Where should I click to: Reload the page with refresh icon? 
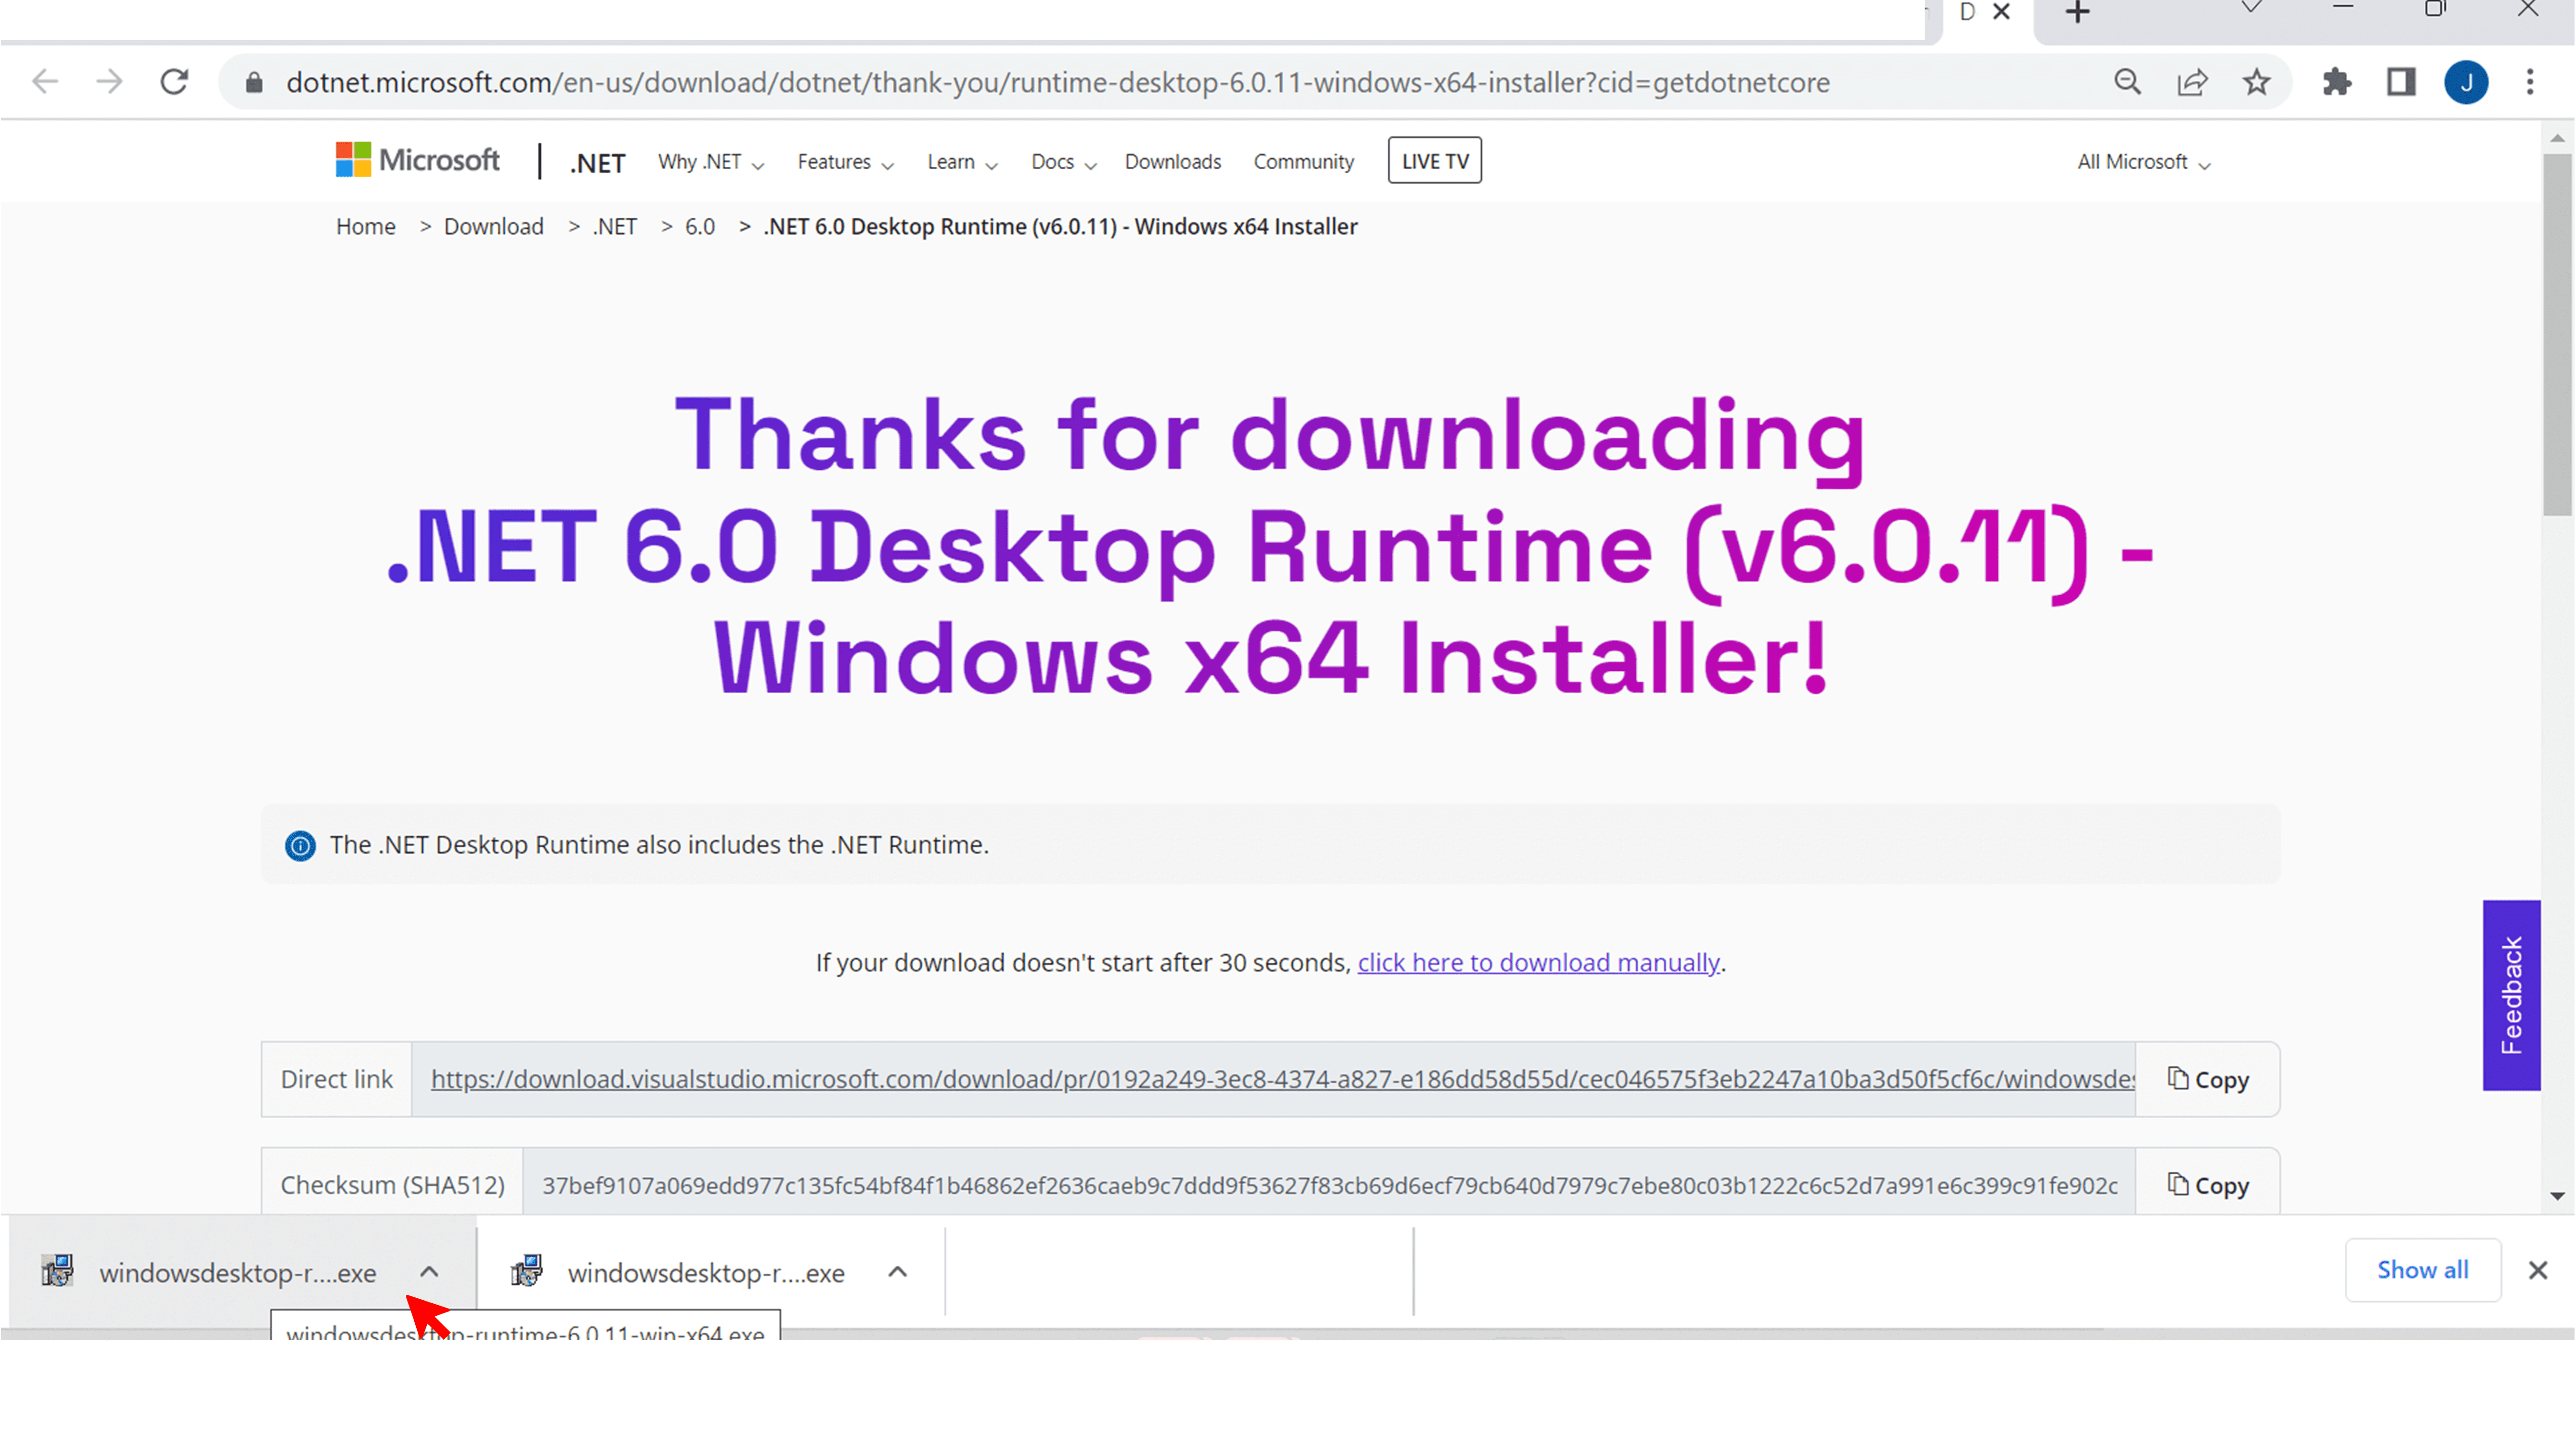click(x=175, y=82)
